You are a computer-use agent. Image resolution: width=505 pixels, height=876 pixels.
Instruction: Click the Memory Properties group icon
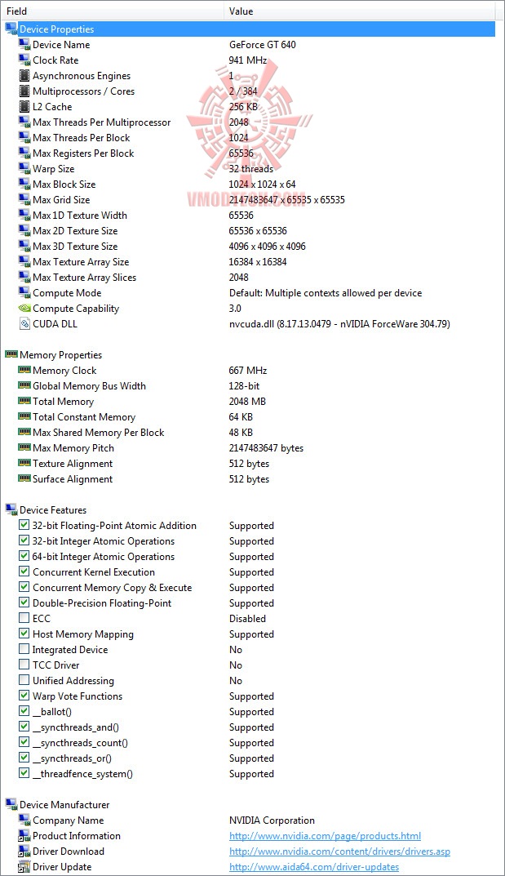click(11, 354)
